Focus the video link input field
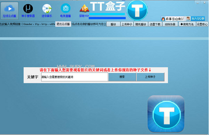Image resolution: width=209 pixels, height=135 pixels. click(x=53, y=24)
